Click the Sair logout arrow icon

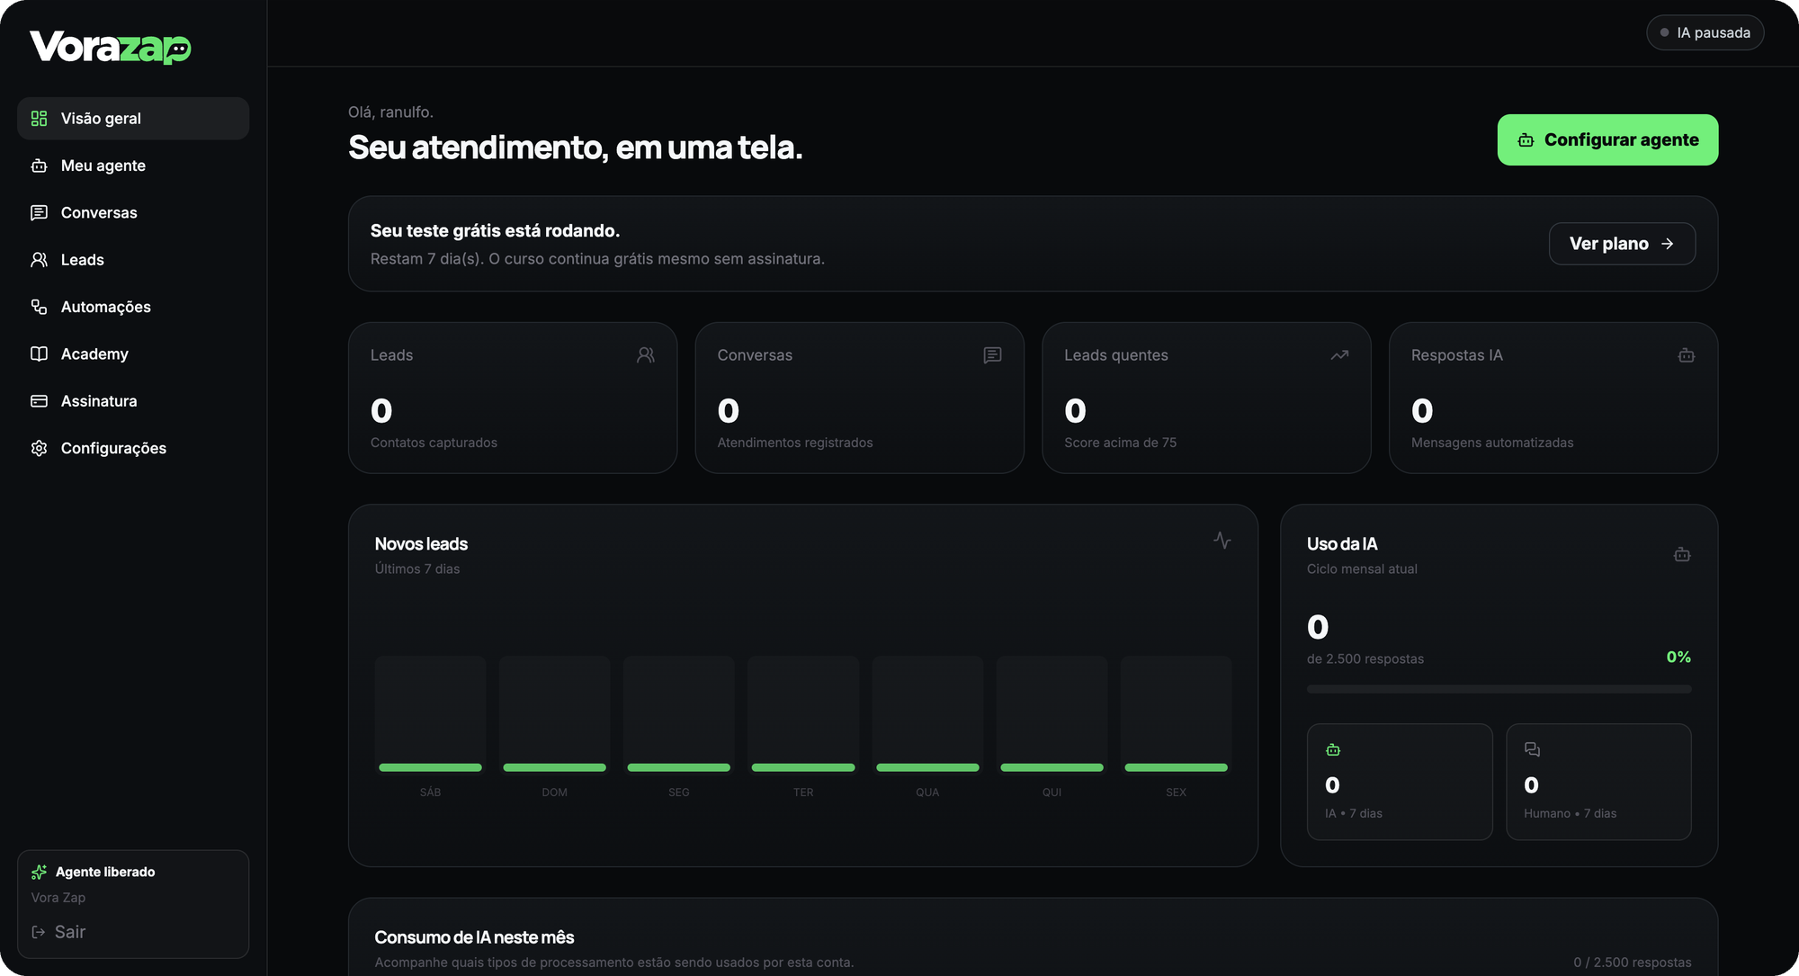point(39,932)
